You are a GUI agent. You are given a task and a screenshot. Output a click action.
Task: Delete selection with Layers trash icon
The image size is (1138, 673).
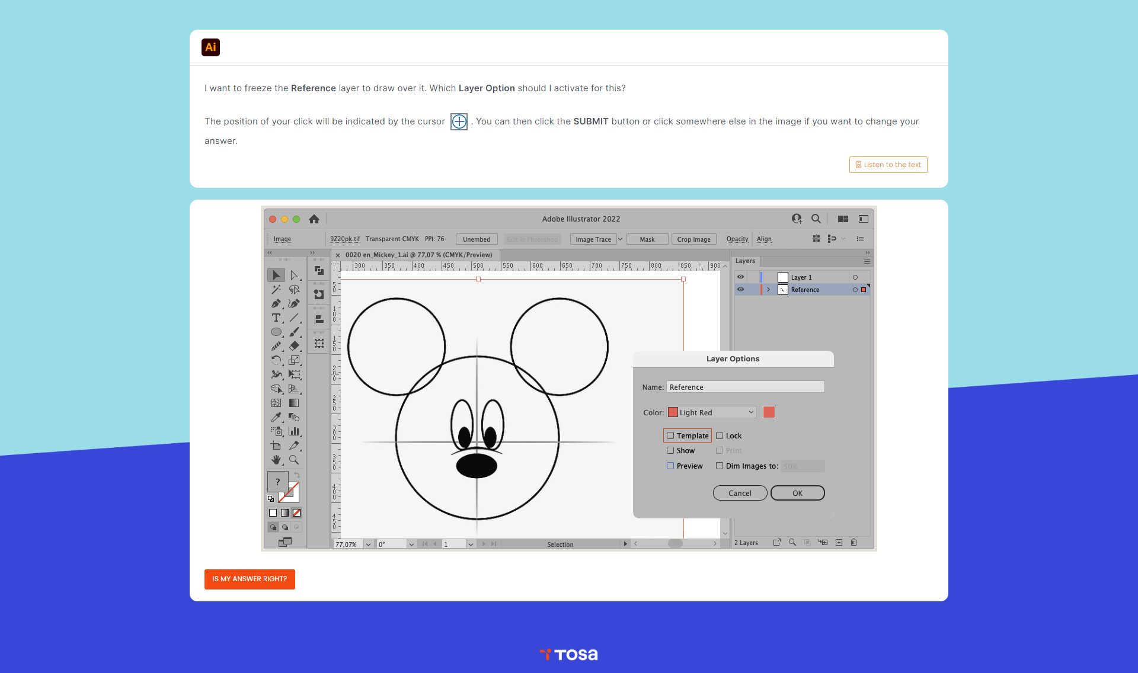854,543
